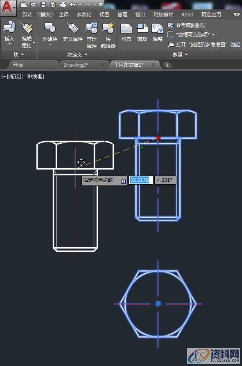Open the A360 ribbon tab

pyautogui.click(x=188, y=14)
